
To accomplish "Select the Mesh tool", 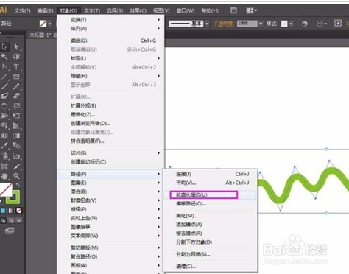I will (x=4, y=136).
